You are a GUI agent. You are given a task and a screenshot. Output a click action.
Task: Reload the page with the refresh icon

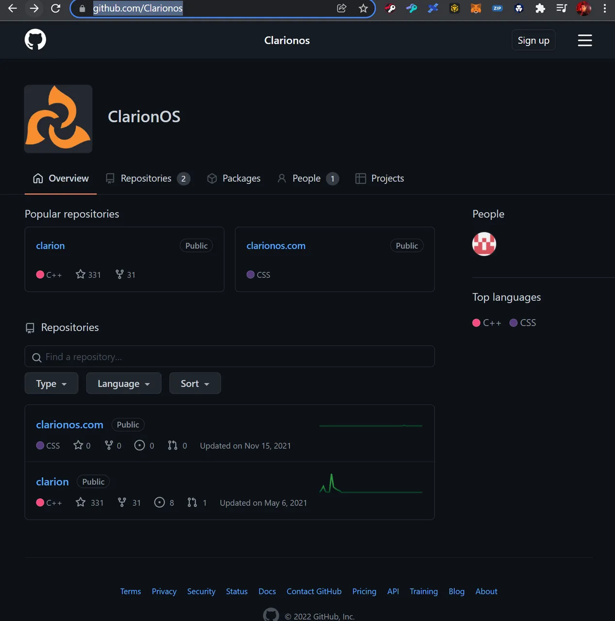click(x=56, y=8)
